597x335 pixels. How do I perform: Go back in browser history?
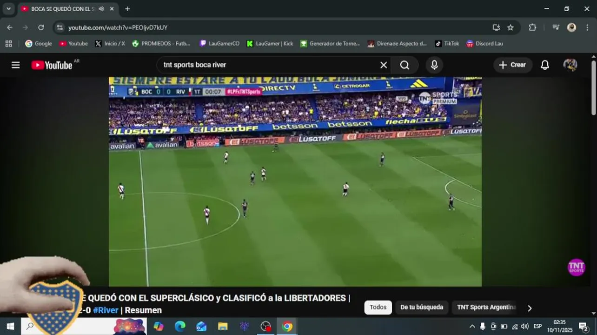click(10, 27)
